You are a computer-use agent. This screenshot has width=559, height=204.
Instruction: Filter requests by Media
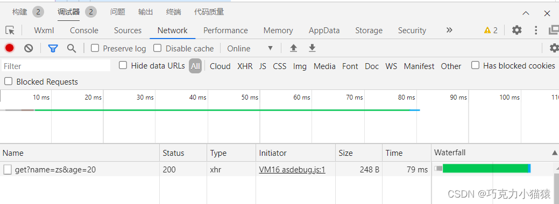point(324,66)
